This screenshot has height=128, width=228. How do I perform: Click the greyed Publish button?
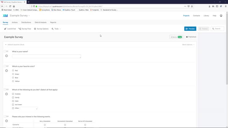pyautogui.click(x=203, y=29)
